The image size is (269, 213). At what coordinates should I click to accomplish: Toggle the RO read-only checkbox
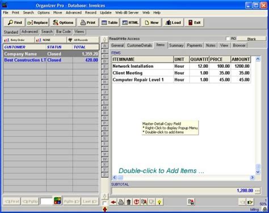(228, 38)
